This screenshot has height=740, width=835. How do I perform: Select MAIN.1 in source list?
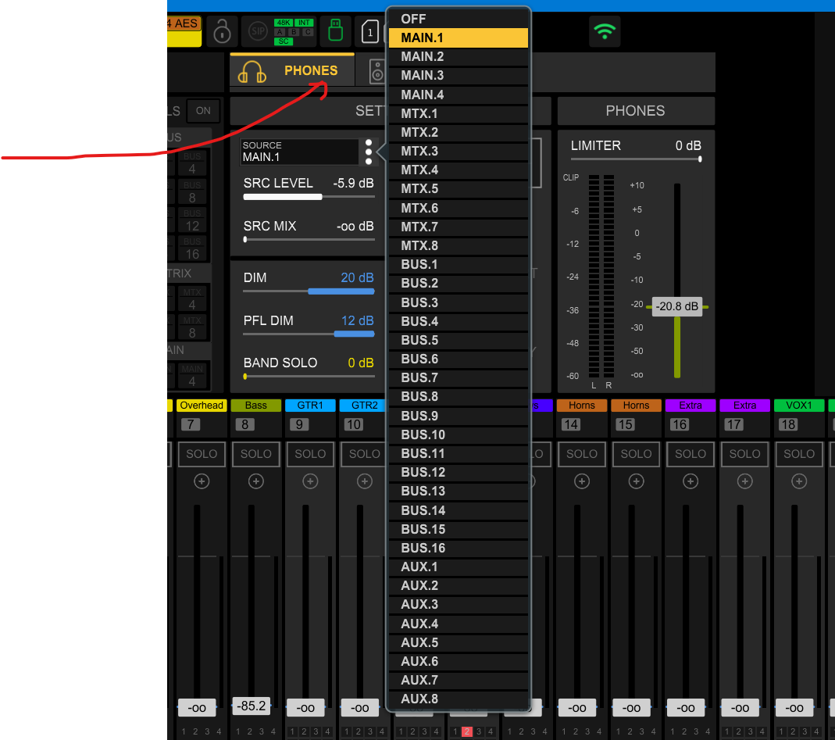(x=459, y=38)
